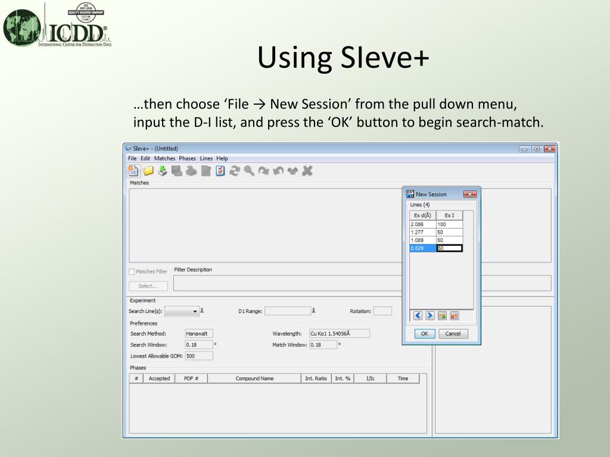
Task: Open the Edit menu
Action: point(145,158)
